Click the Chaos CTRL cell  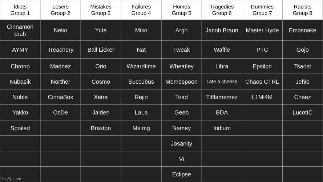262,82
